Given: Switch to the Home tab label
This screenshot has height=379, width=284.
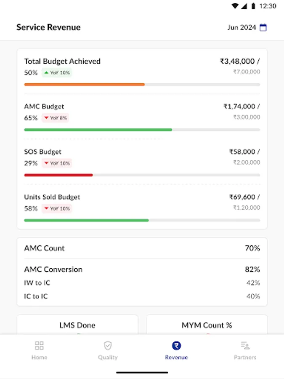Looking at the screenshot, I should [x=39, y=358].
